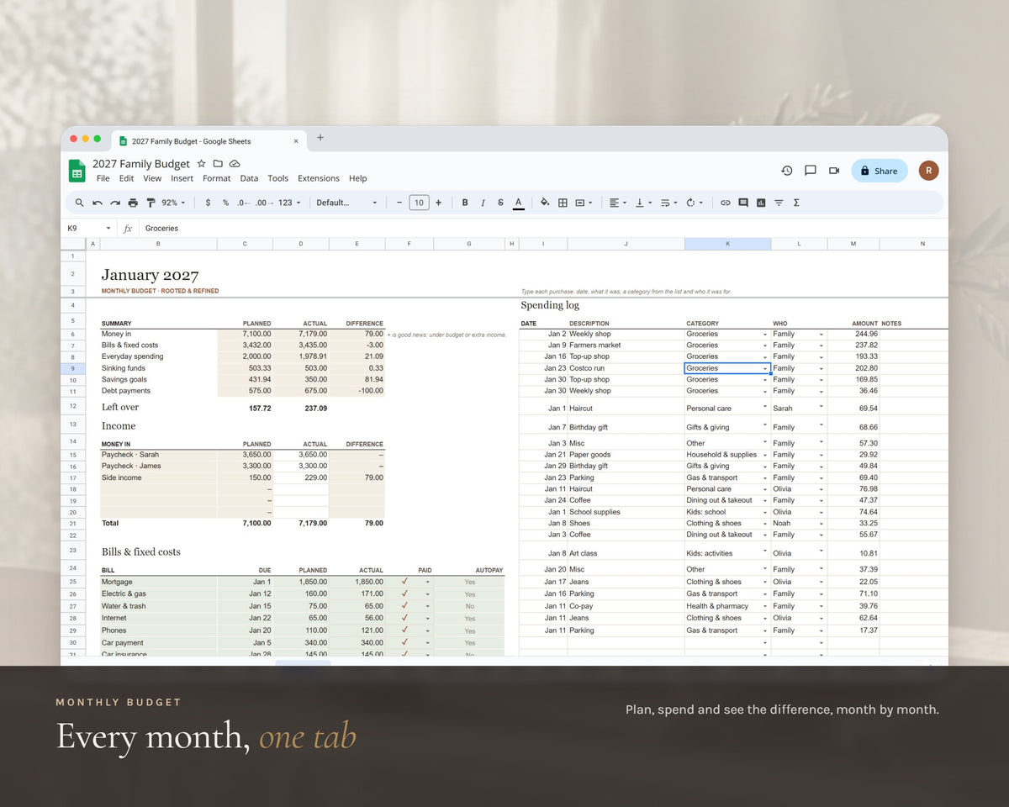
Task: Open the comments panel in the header
Action: (x=811, y=171)
